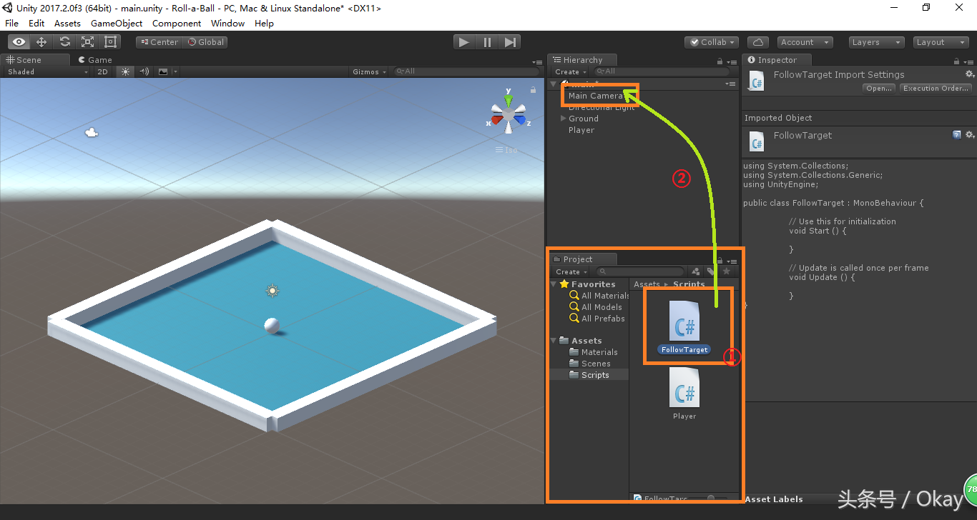Select the Rect transform tool
Image resolution: width=977 pixels, height=520 pixels.
coord(110,42)
